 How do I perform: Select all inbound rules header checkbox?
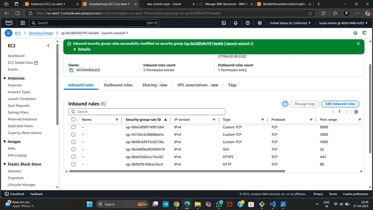73,119
